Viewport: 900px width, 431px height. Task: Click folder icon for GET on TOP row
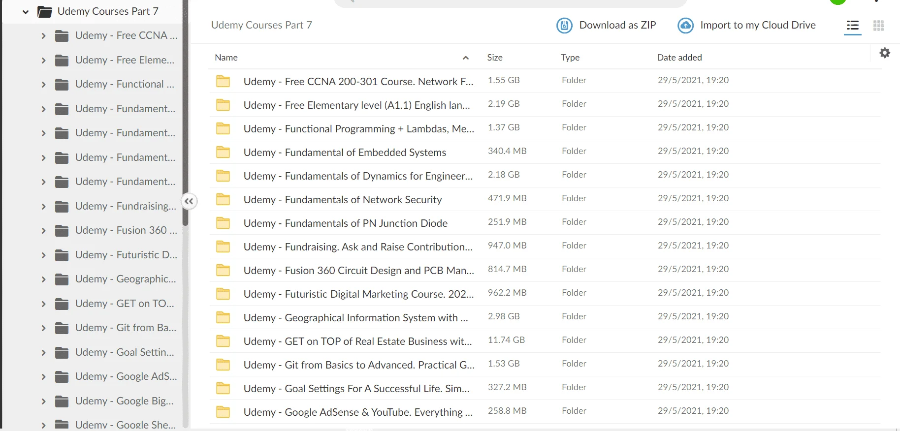223,341
